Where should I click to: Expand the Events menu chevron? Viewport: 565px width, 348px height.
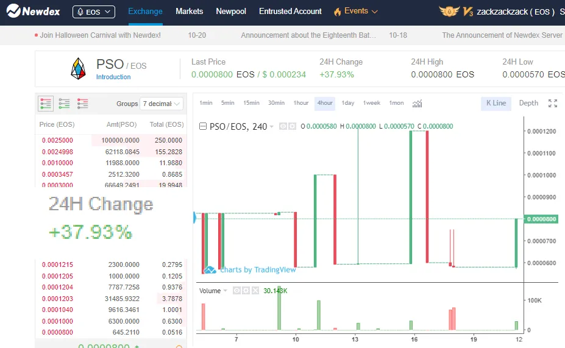(375, 12)
